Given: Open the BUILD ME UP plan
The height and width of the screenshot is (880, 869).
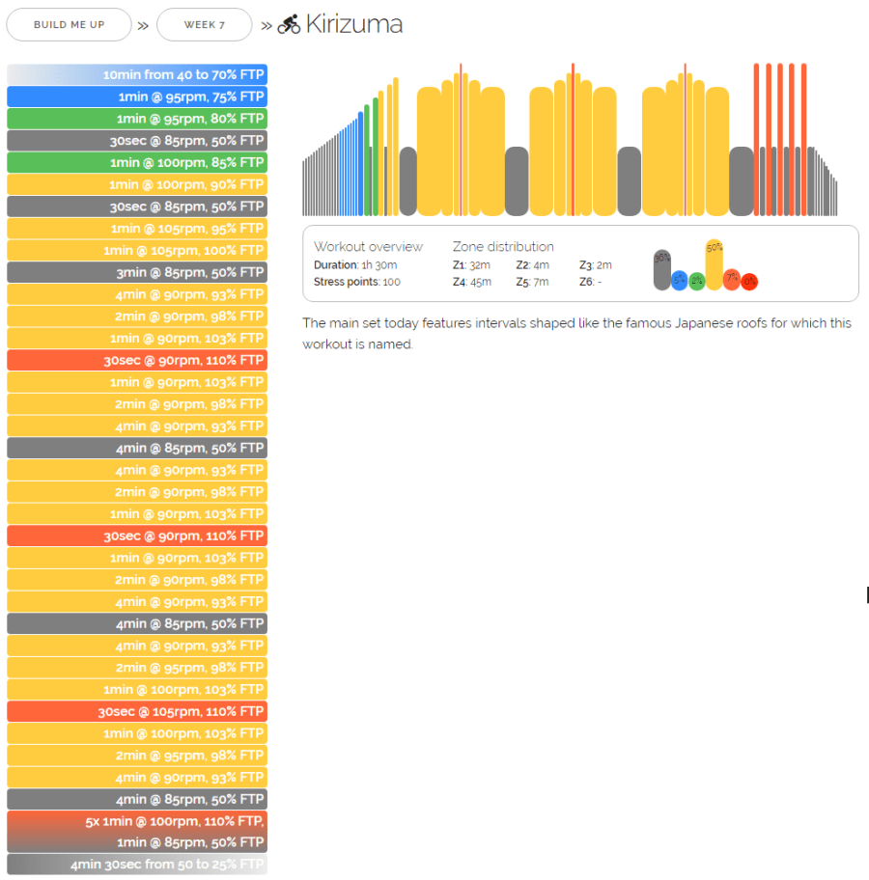Looking at the screenshot, I should pos(69,25).
